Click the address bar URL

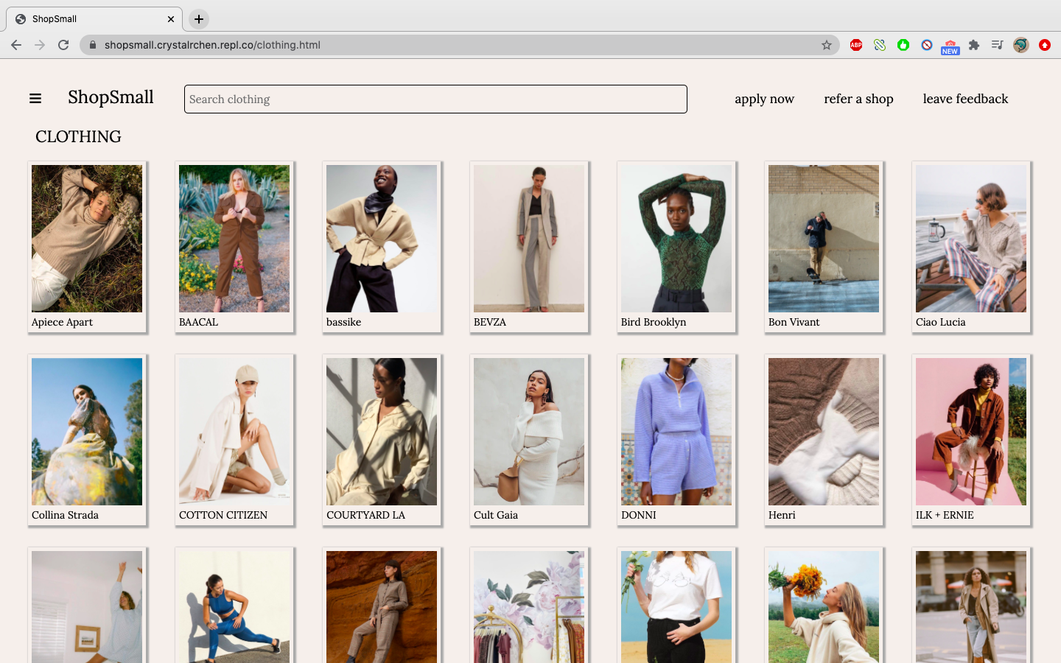(212, 45)
